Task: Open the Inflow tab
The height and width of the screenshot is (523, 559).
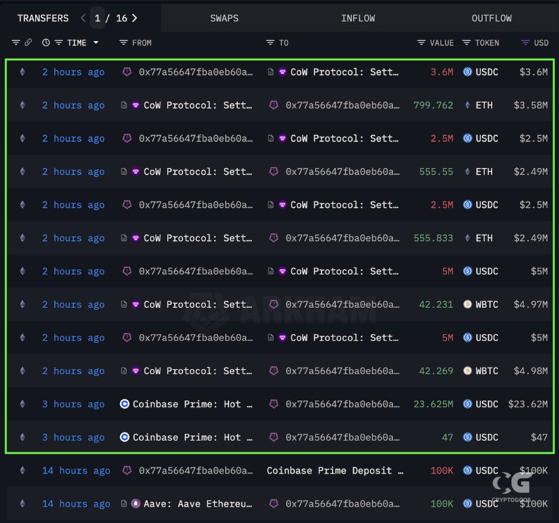Action: pos(358,18)
